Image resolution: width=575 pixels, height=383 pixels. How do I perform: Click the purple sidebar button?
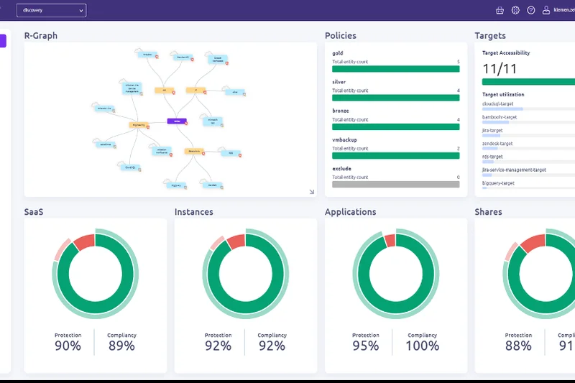3,41
